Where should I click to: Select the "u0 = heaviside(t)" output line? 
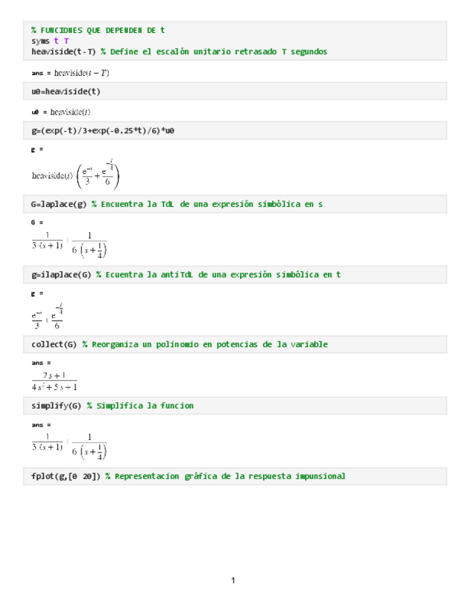coord(61,112)
